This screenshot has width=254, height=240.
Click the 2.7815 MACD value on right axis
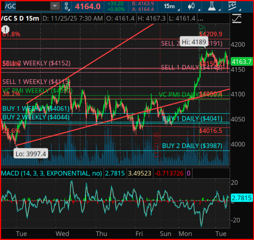242,197
